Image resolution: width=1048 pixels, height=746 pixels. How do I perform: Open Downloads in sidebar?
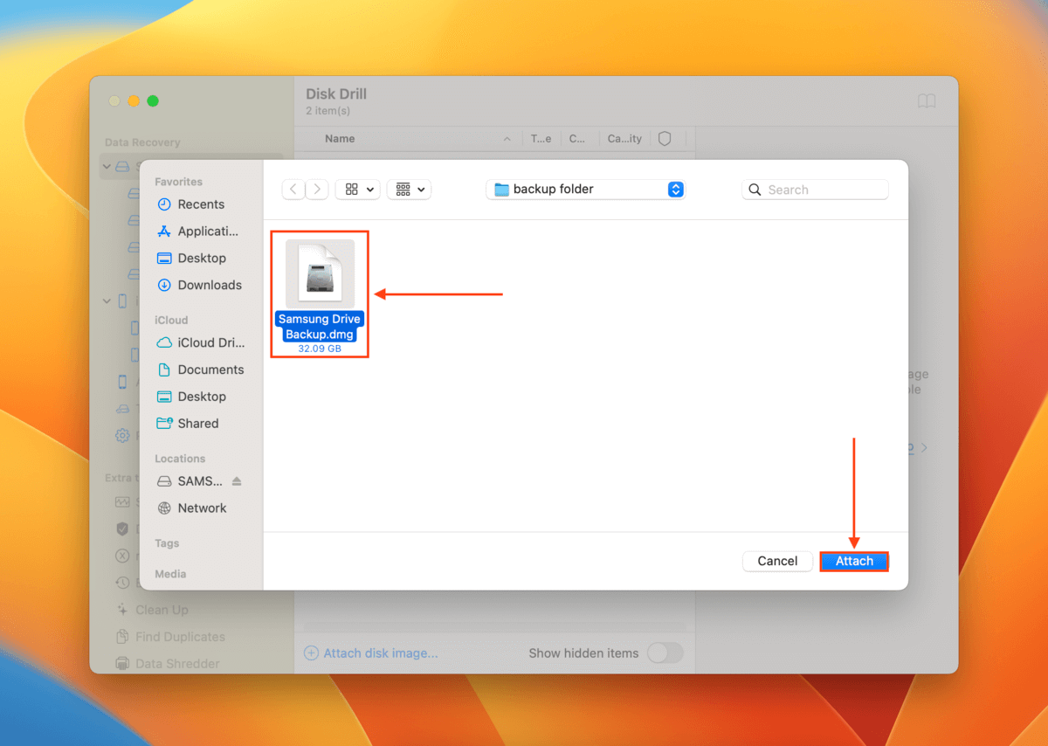[x=210, y=285]
